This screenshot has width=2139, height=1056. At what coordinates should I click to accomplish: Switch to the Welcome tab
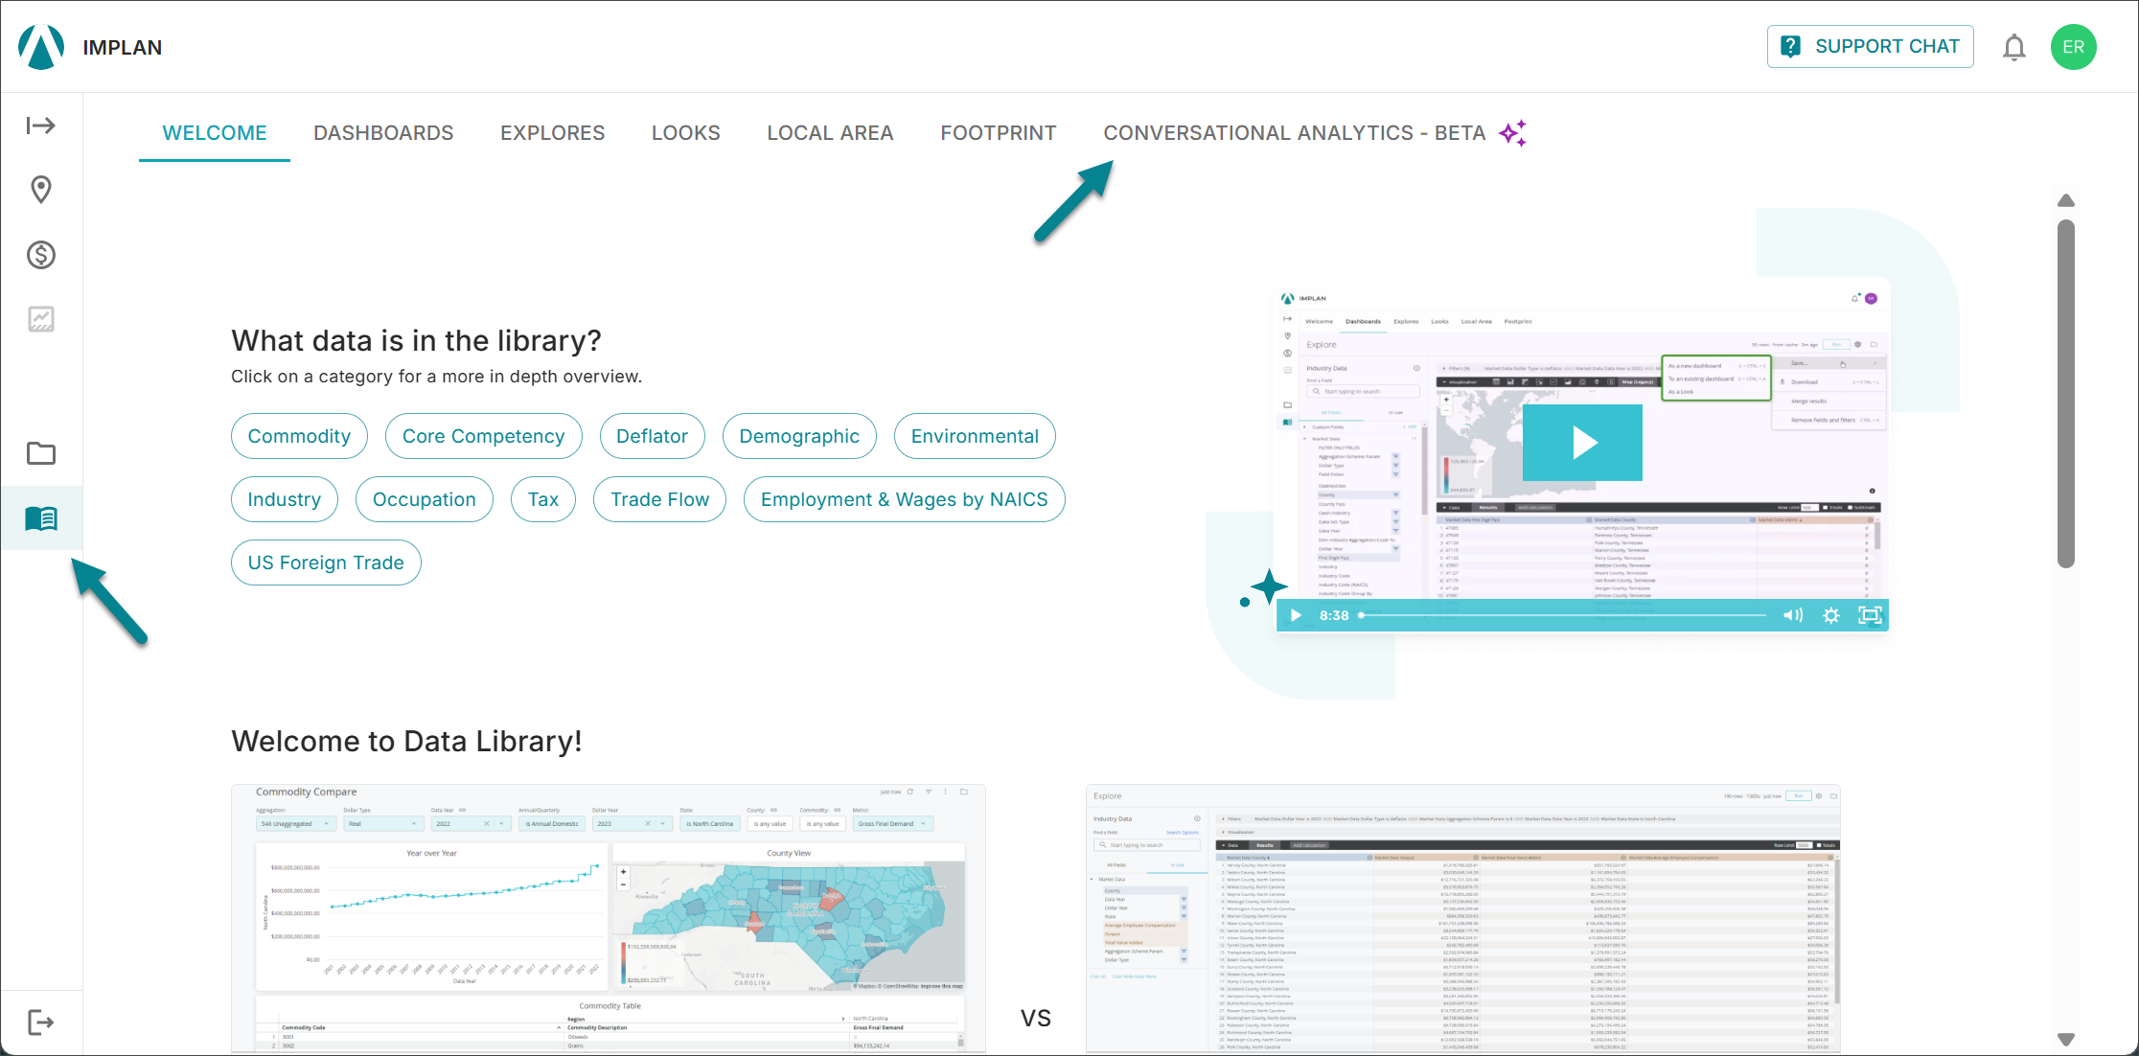[x=215, y=133]
